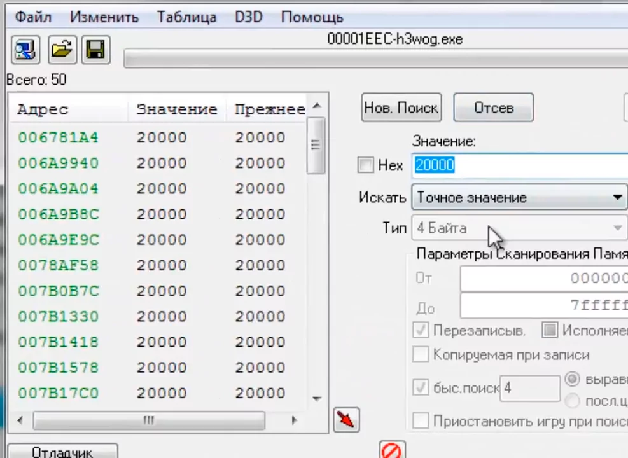The image size is (628, 458).
Task: Select address 006A9B8C in results
Action: coord(58,214)
